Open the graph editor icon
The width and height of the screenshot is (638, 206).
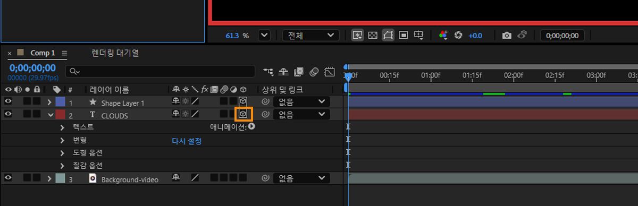(x=330, y=71)
